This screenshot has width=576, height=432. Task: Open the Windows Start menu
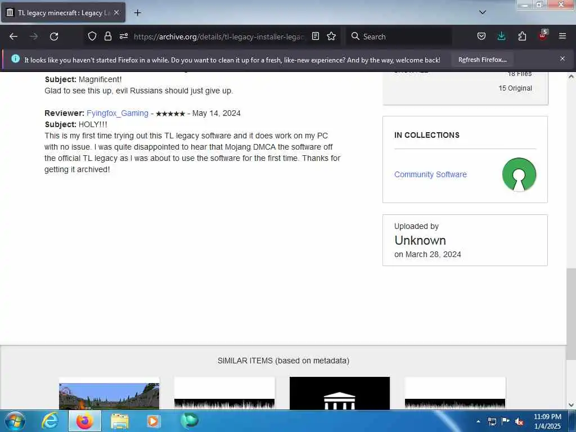click(x=15, y=421)
